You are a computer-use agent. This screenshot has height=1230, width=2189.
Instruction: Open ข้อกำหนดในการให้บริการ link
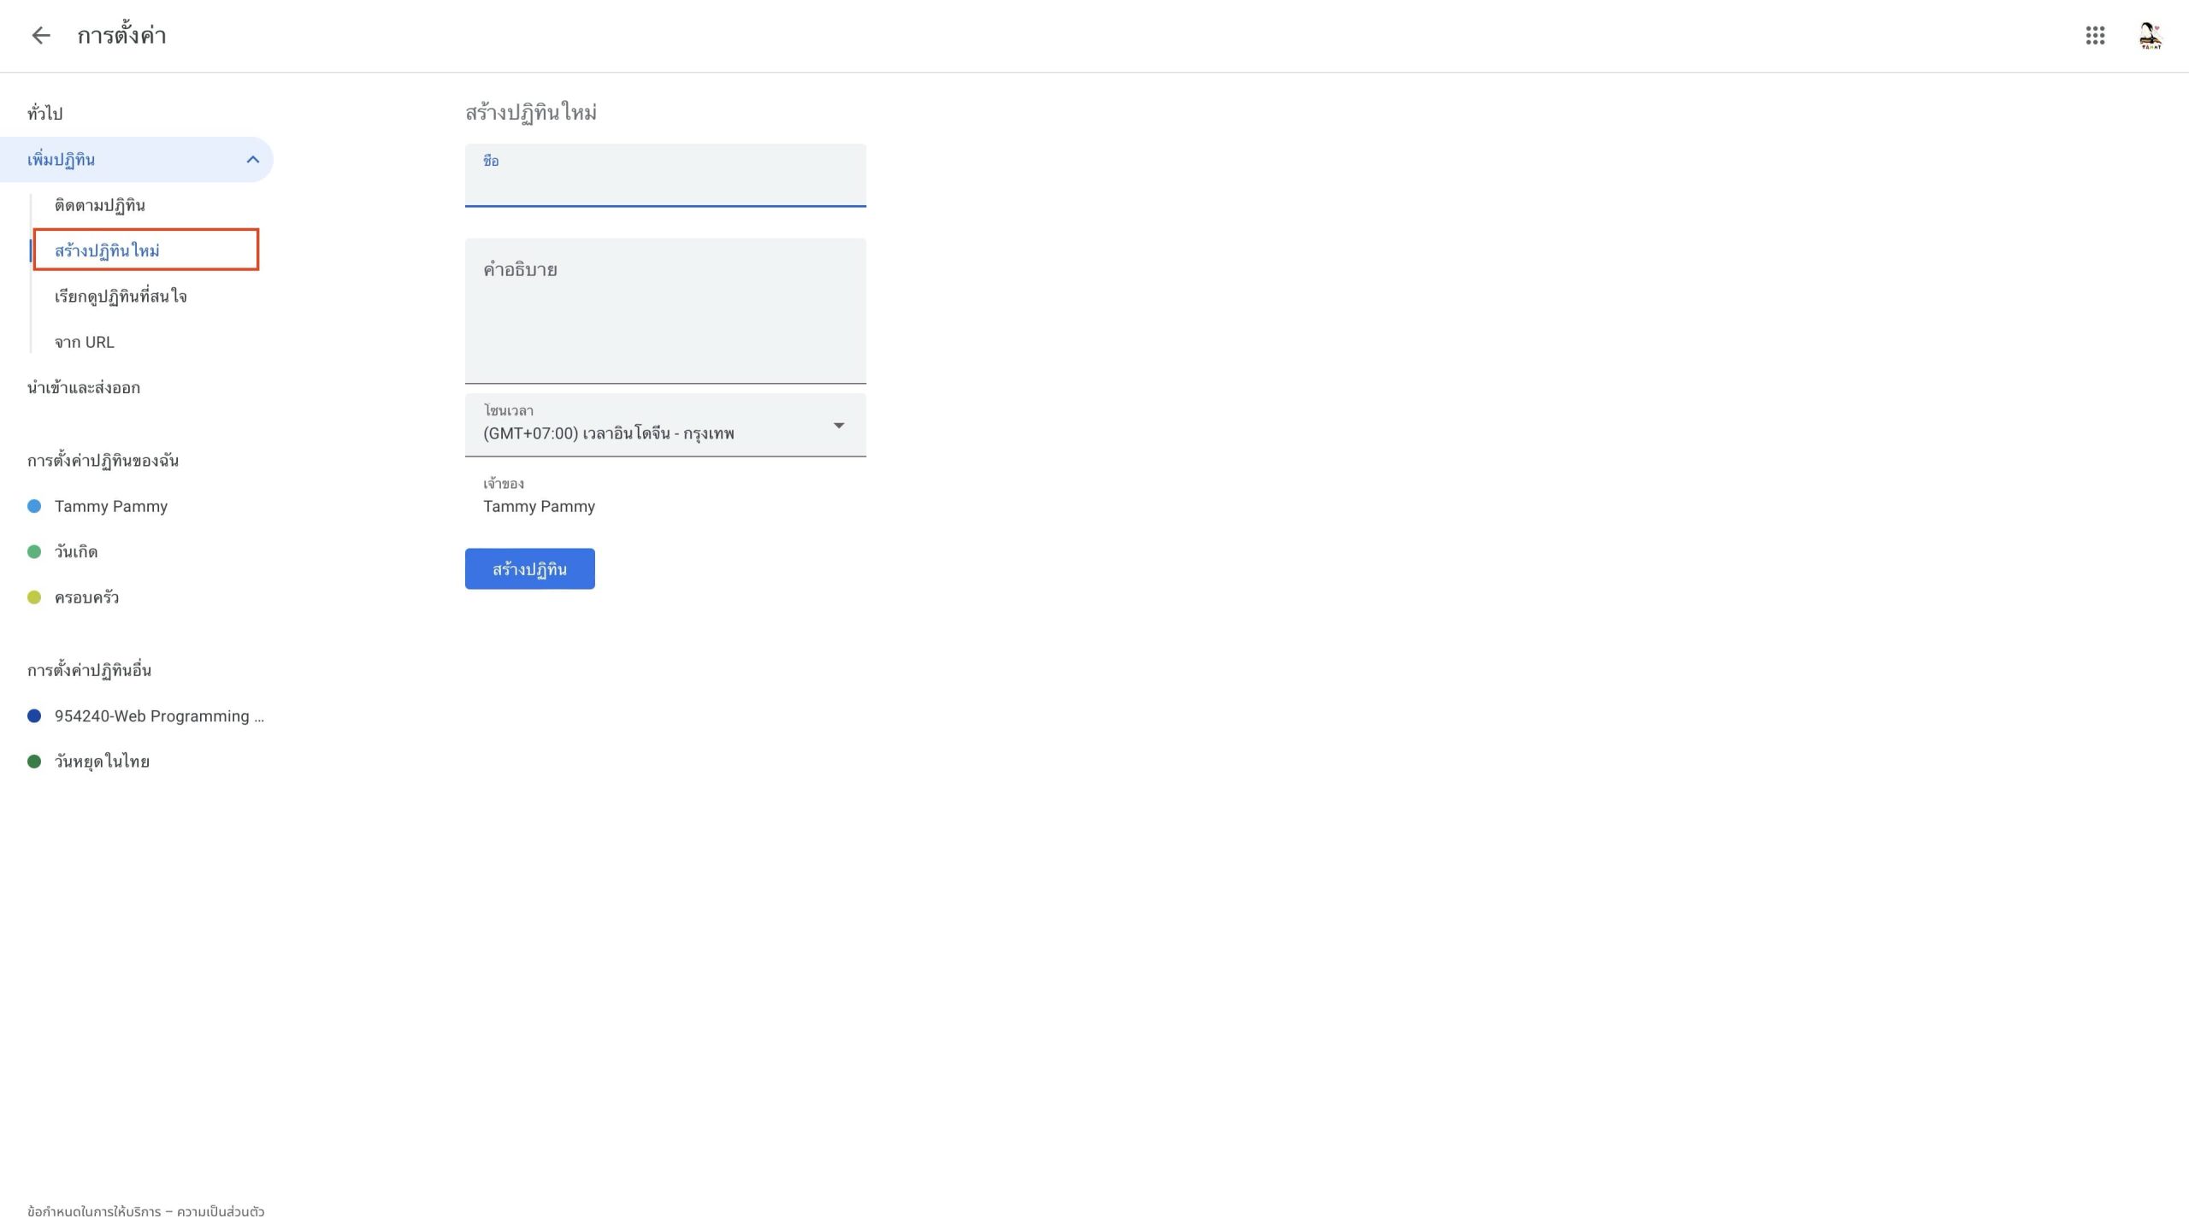93,1211
